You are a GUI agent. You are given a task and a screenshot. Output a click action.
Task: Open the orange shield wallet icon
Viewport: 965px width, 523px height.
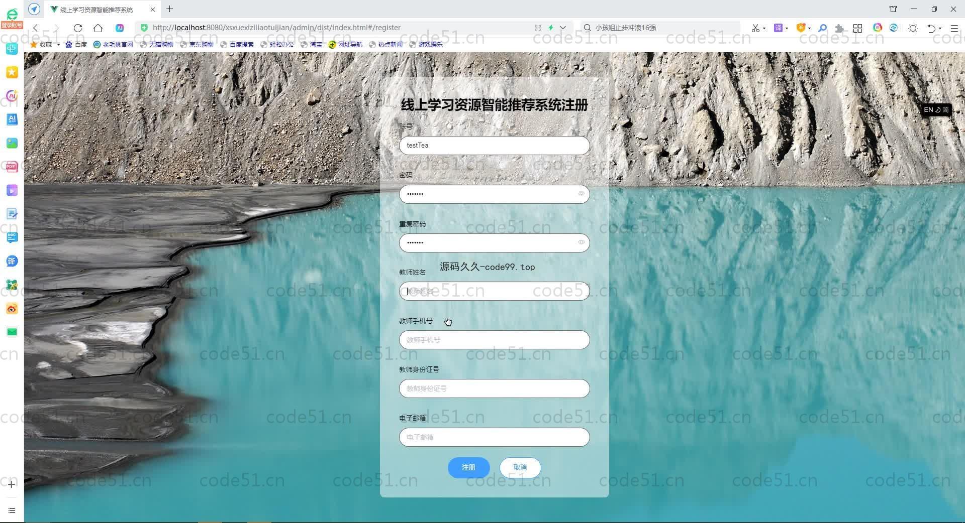801,28
